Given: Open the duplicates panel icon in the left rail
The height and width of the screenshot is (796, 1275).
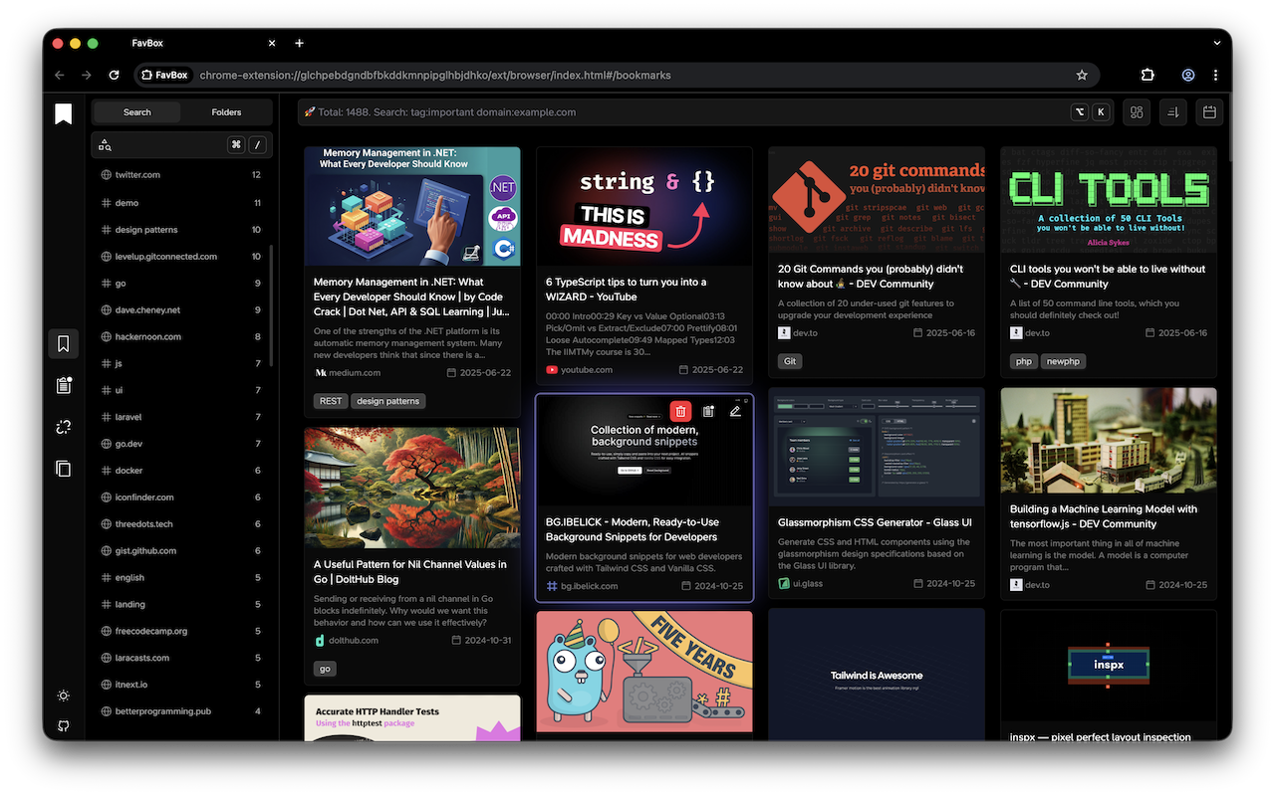Looking at the screenshot, I should click(x=63, y=468).
